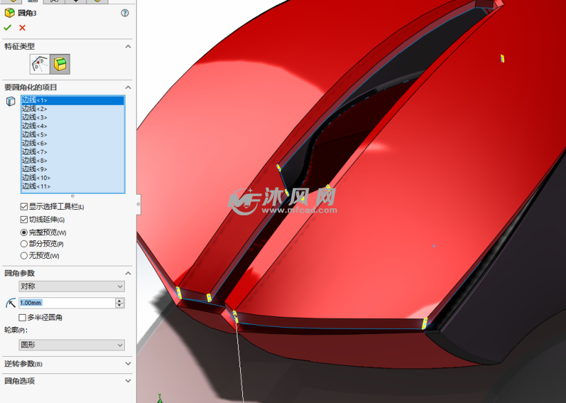Screen dimensions: 566x403
Task: Toggle 显示选择工具栏 checkbox
Action: (24, 207)
